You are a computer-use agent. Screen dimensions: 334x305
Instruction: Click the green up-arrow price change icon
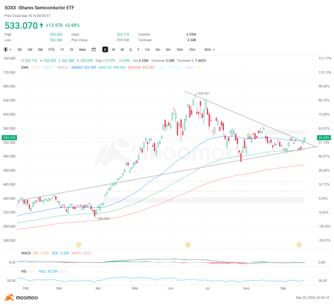pyautogui.click(x=42, y=25)
